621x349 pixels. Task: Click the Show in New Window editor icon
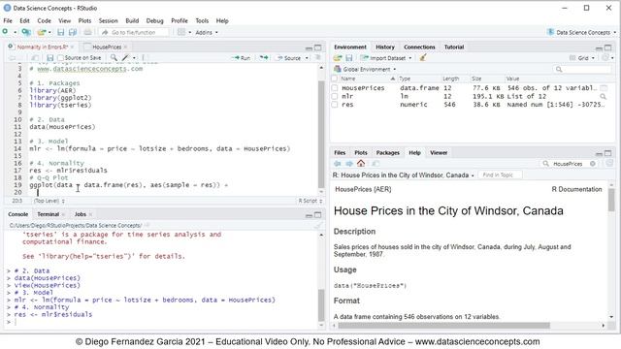(x=35, y=58)
